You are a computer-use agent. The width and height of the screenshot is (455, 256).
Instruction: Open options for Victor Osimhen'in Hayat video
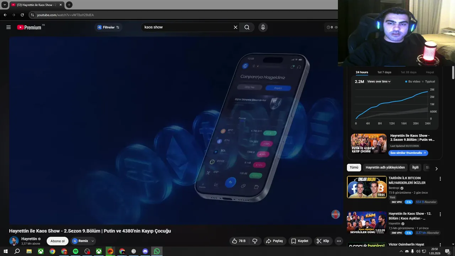tap(440, 245)
